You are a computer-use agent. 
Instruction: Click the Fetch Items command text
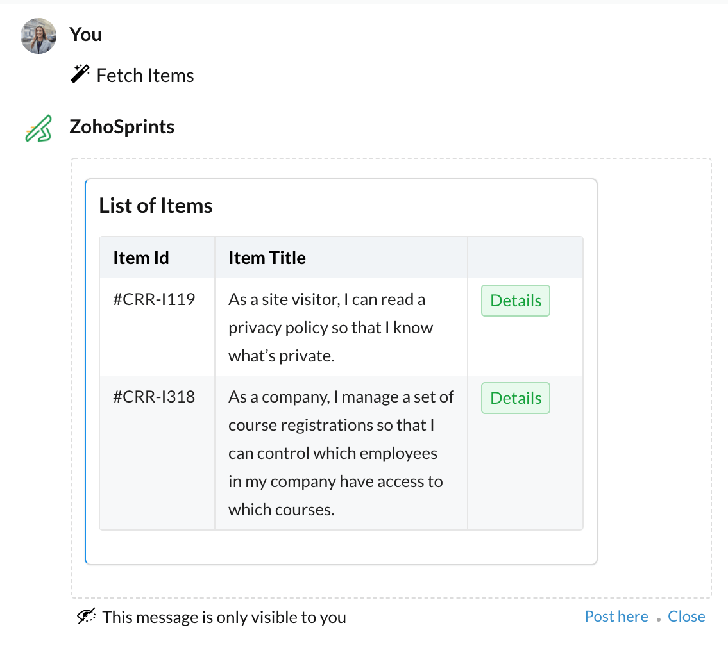click(146, 76)
